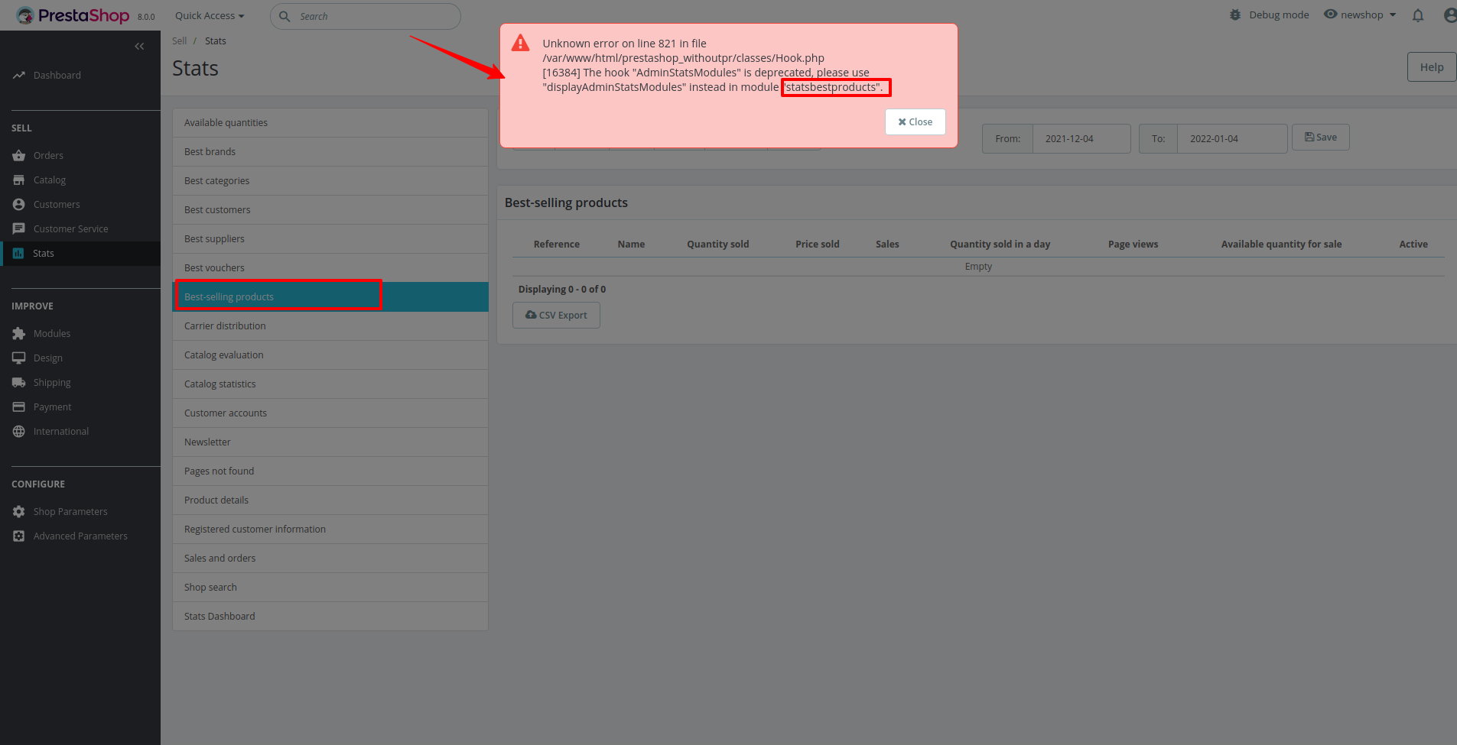1457x745 pixels.
Task: Open the Shipping section
Action: pyautogui.click(x=51, y=382)
